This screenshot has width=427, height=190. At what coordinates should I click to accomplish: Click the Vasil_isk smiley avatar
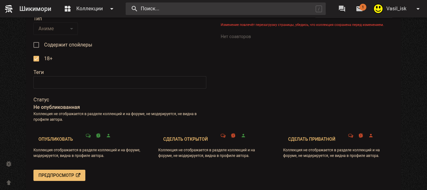(378, 9)
